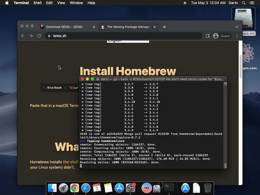Go back in Chrome
This screenshot has height=195, width=260.
(x=23, y=36)
